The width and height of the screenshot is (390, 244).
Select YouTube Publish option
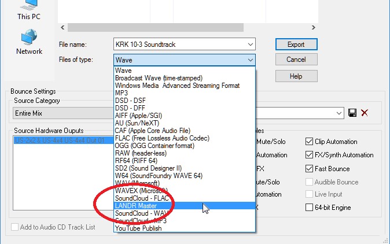point(185,228)
